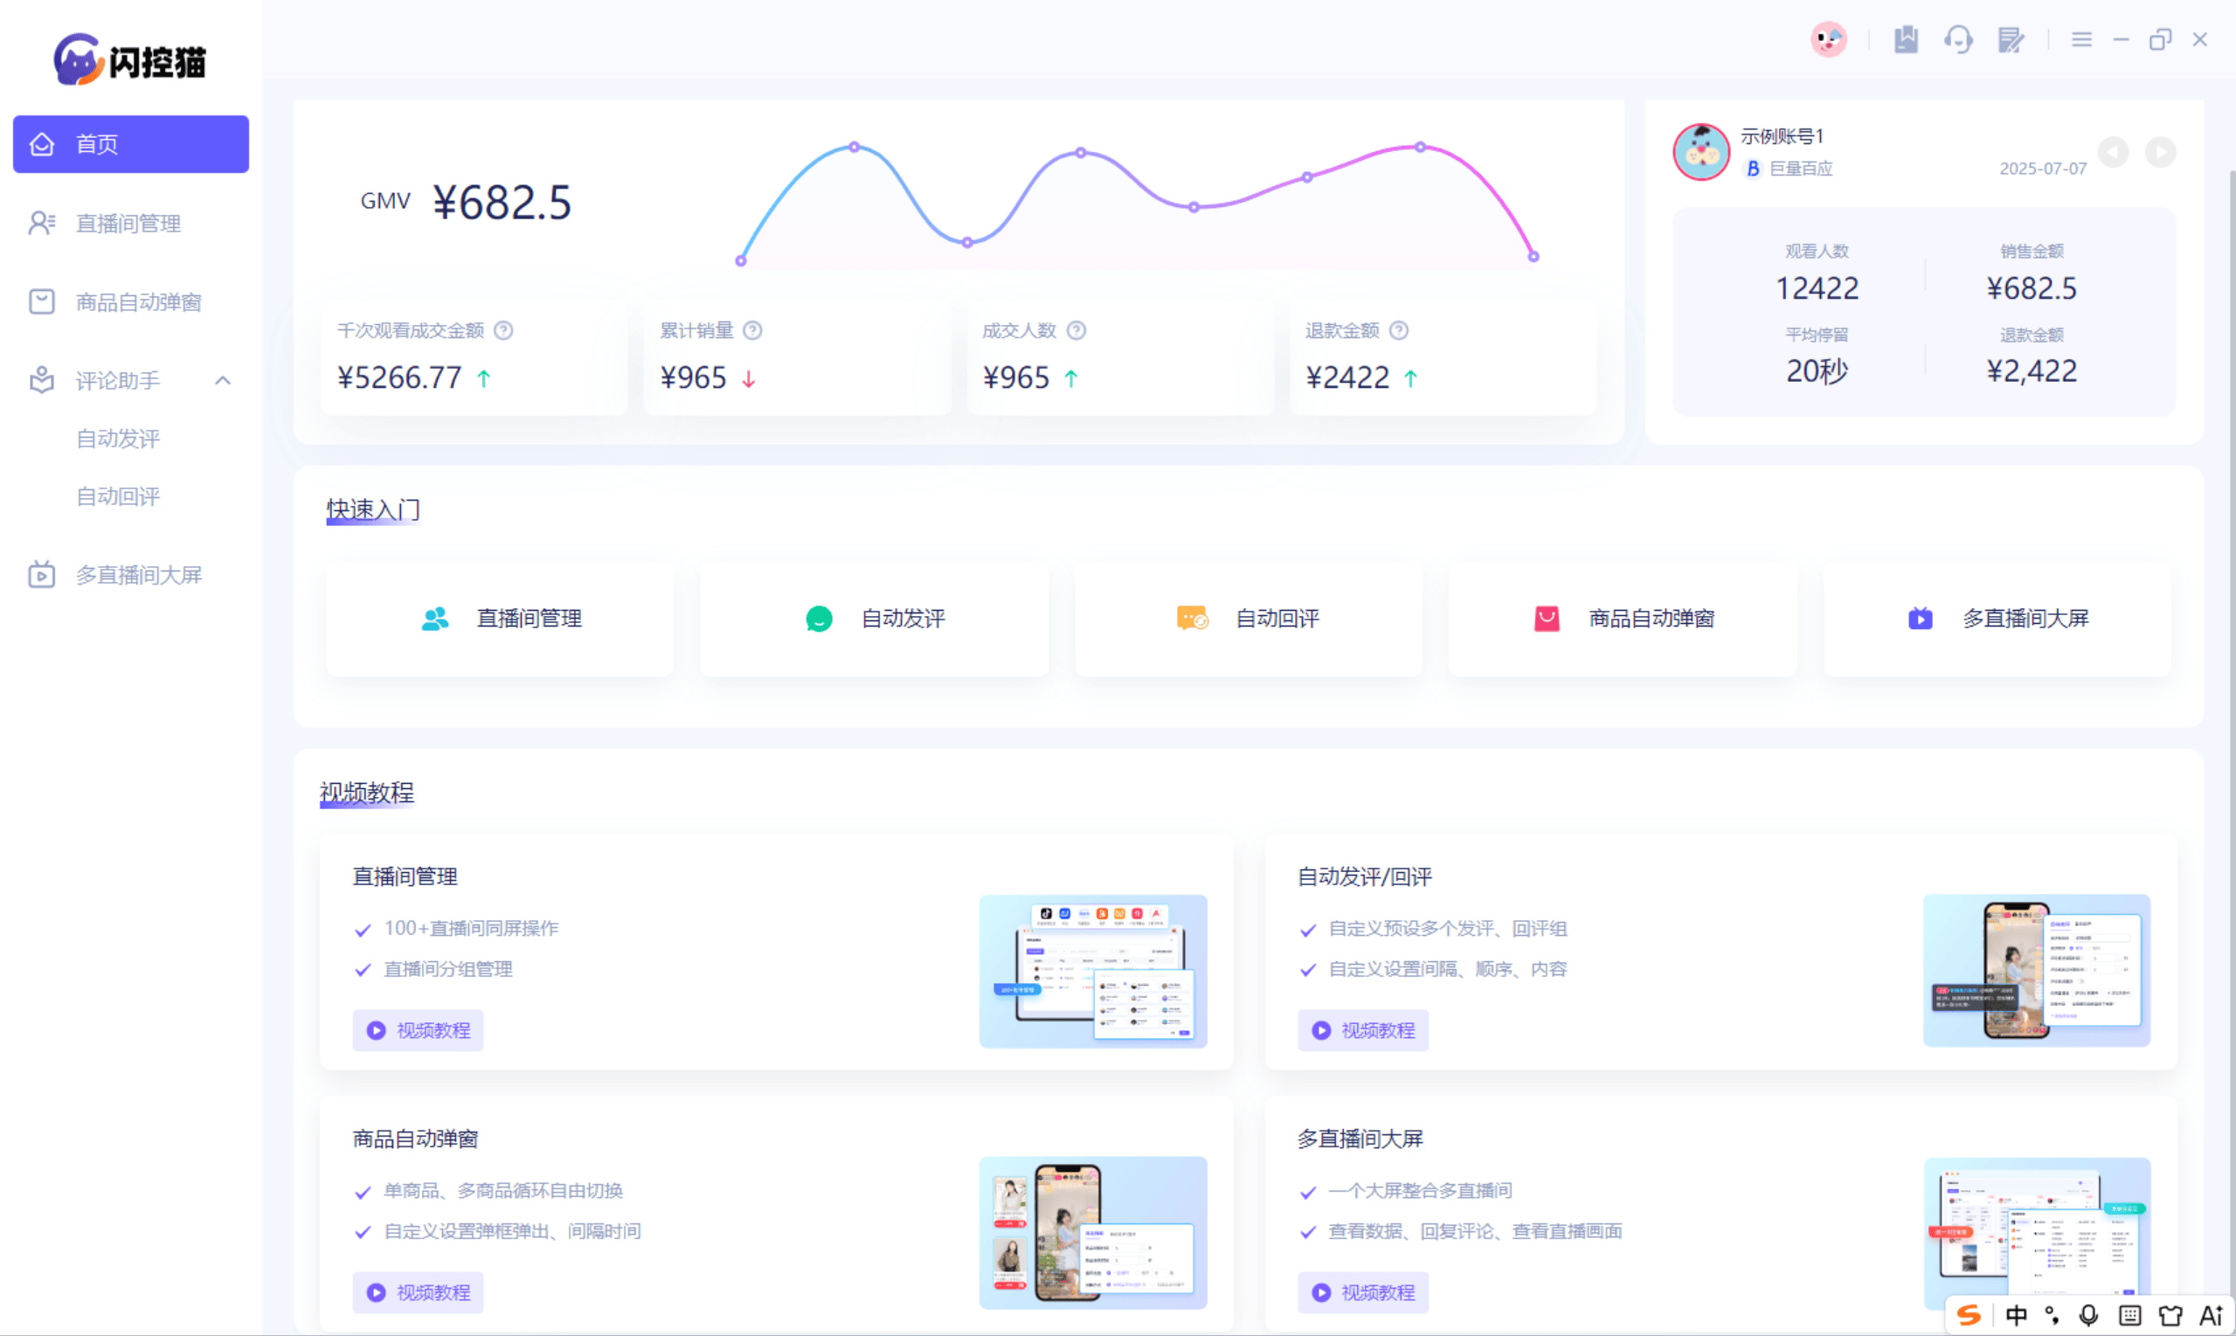The height and width of the screenshot is (1336, 2236).
Task: Open the bookmark guide icon in title bar
Action: coord(1906,39)
